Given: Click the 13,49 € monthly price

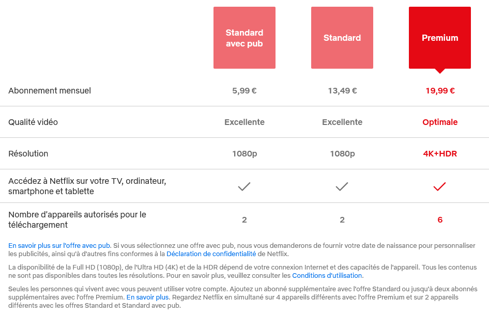Looking at the screenshot, I should (342, 91).
